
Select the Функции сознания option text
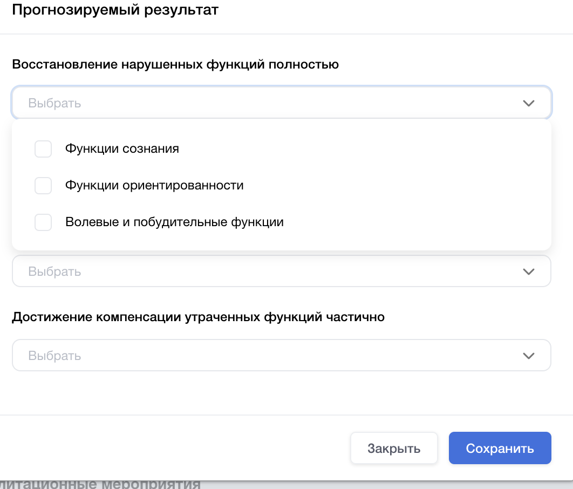coord(122,149)
